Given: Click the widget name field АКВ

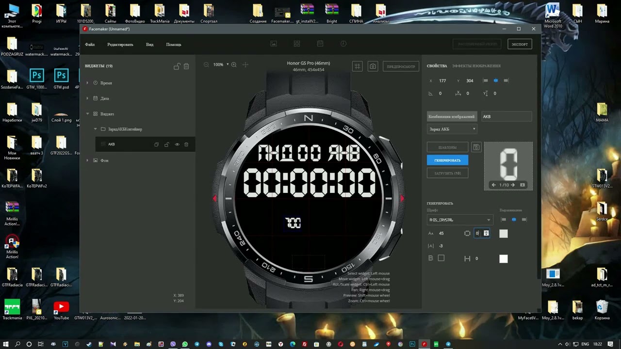Looking at the screenshot, I should coord(507,116).
